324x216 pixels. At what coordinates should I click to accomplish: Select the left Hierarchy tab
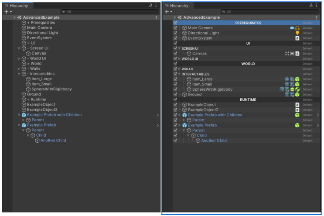(x=17, y=6)
